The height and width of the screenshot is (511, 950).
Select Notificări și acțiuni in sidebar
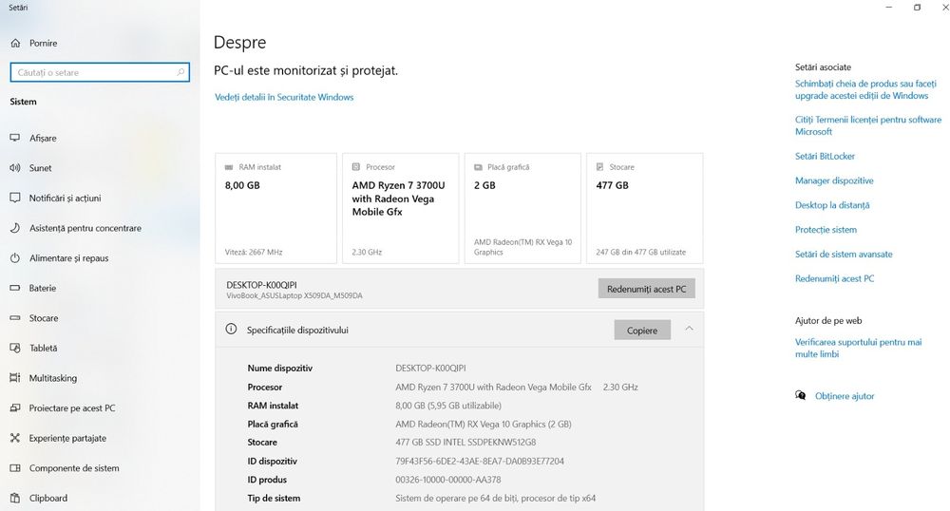[x=65, y=198]
